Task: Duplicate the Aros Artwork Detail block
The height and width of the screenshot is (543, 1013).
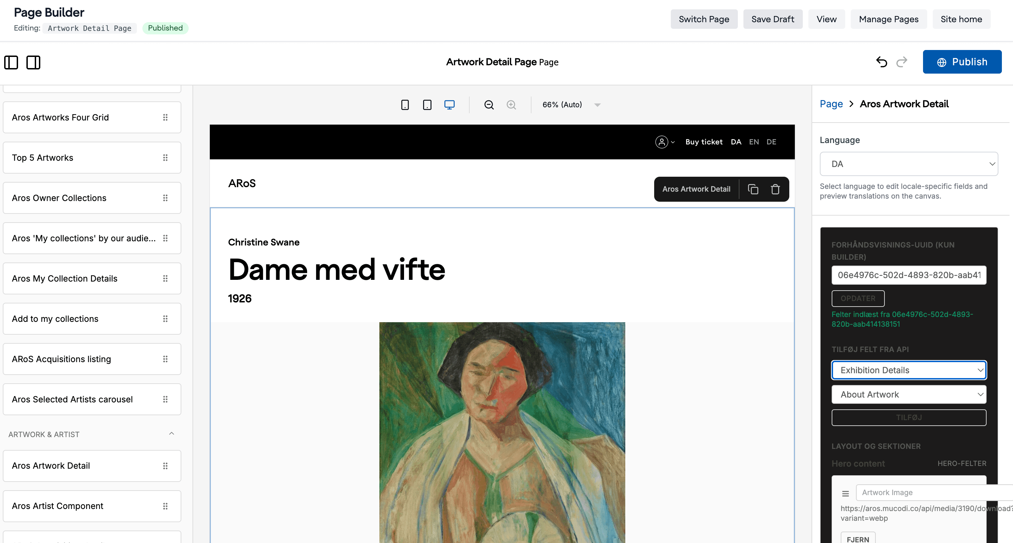Action: coord(753,189)
